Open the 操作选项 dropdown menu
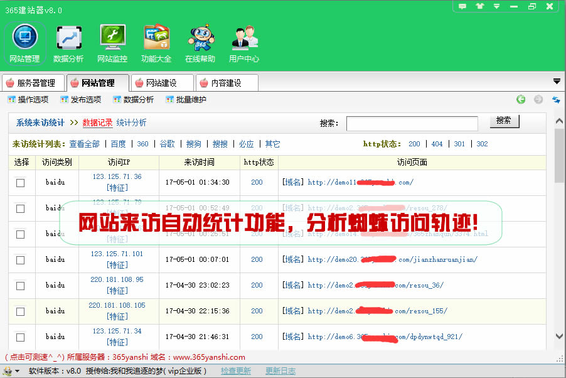This screenshot has height=378, width=566. (x=28, y=99)
